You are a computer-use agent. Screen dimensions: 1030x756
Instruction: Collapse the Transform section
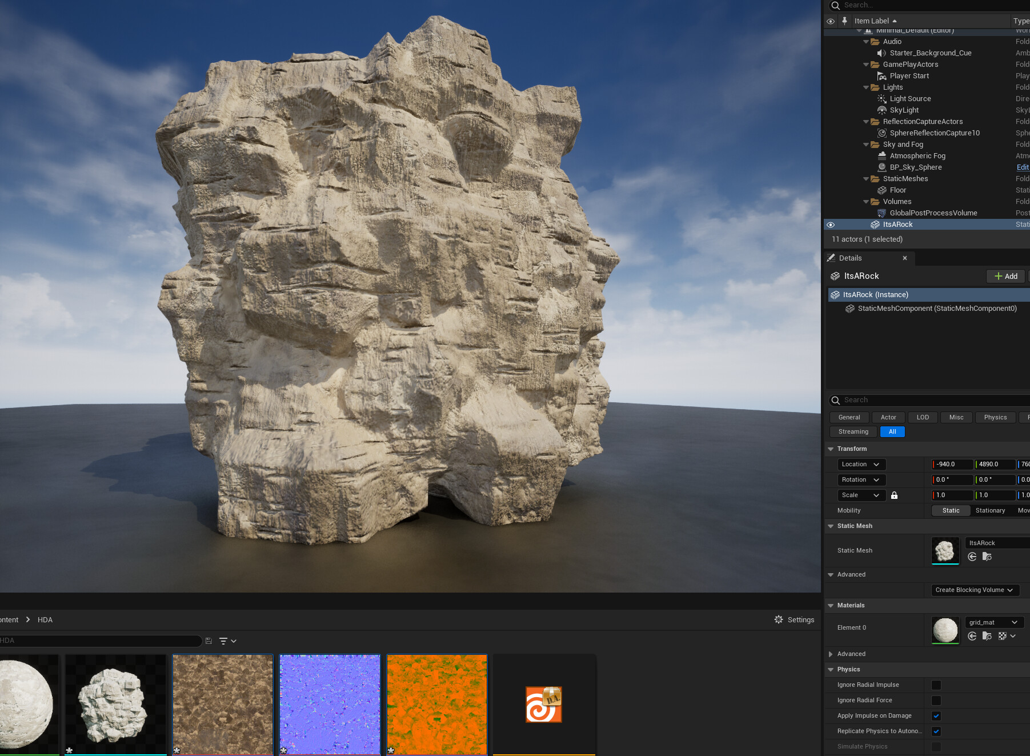[831, 449]
